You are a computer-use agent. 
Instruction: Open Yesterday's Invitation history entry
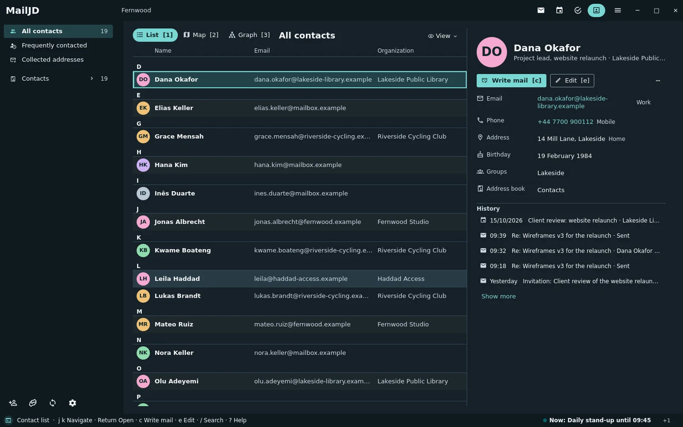pyautogui.click(x=571, y=281)
